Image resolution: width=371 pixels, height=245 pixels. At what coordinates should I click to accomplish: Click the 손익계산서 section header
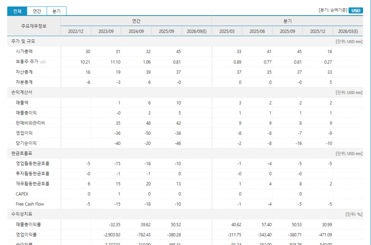pos(22,93)
